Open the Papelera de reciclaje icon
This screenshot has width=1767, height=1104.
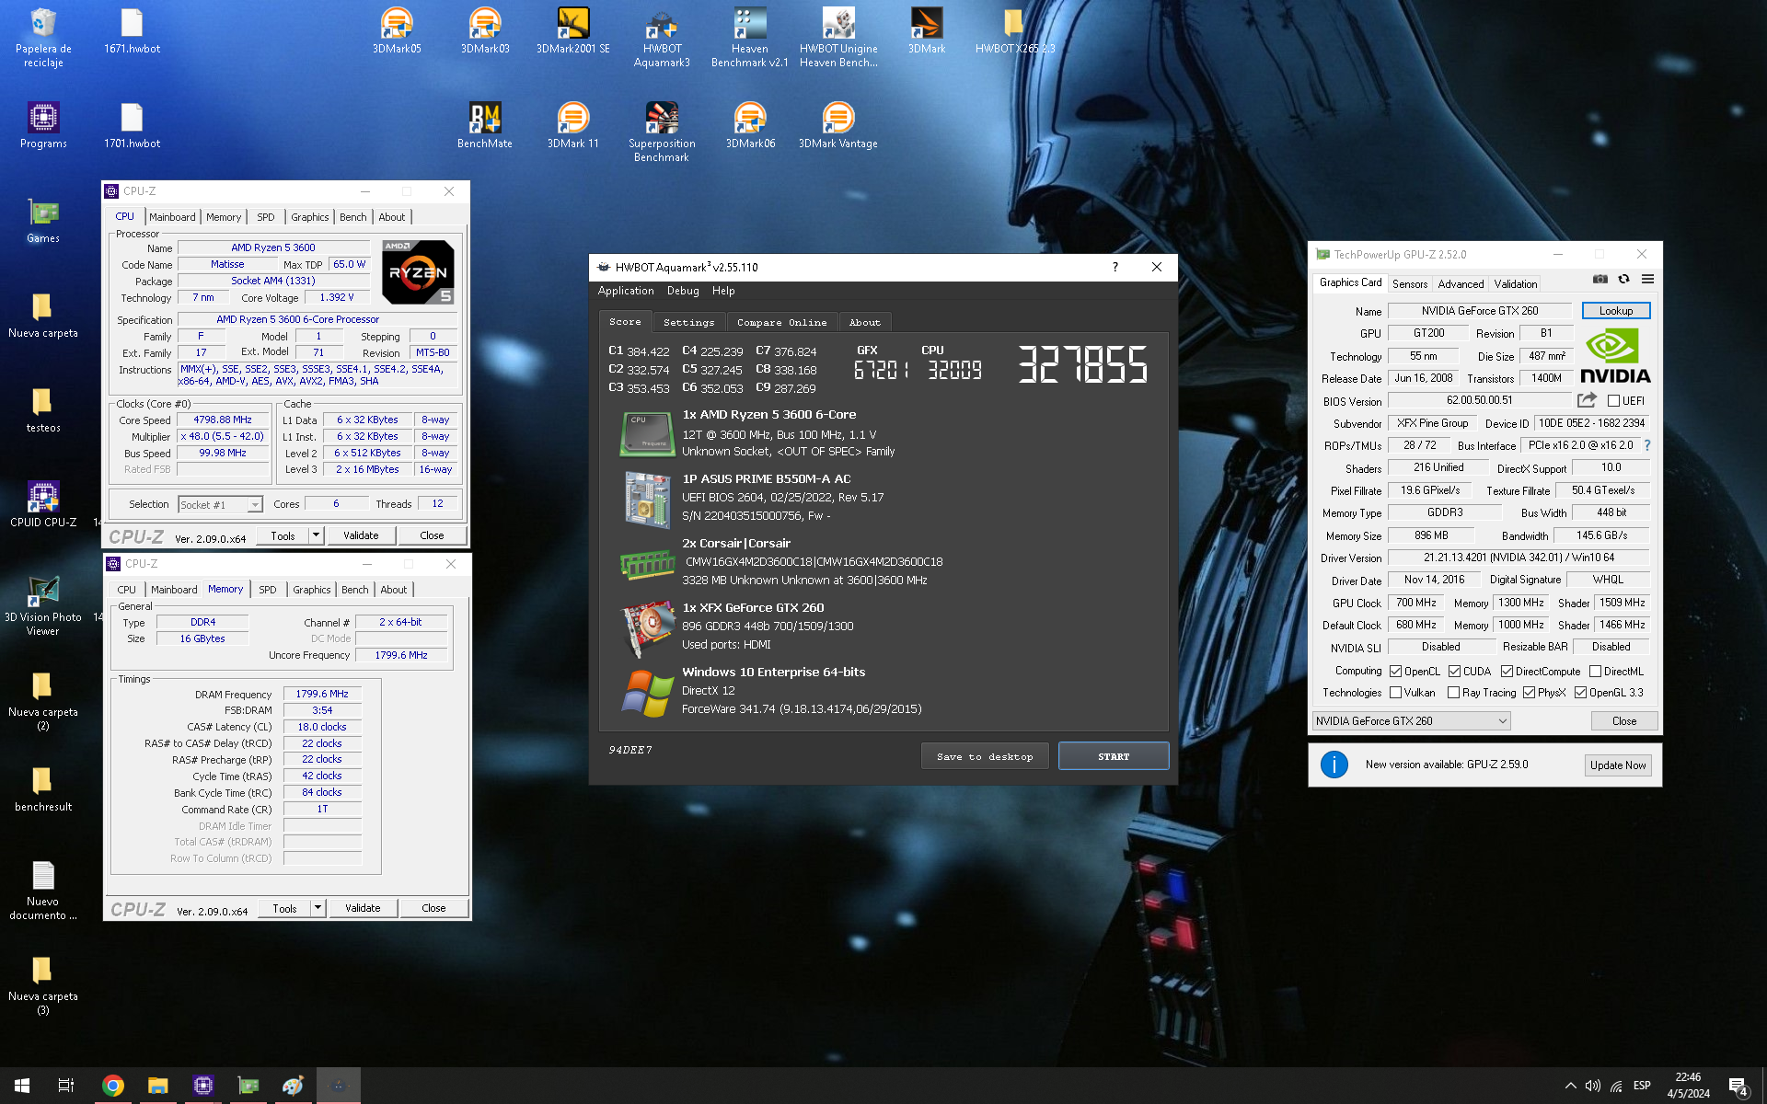pyautogui.click(x=43, y=37)
